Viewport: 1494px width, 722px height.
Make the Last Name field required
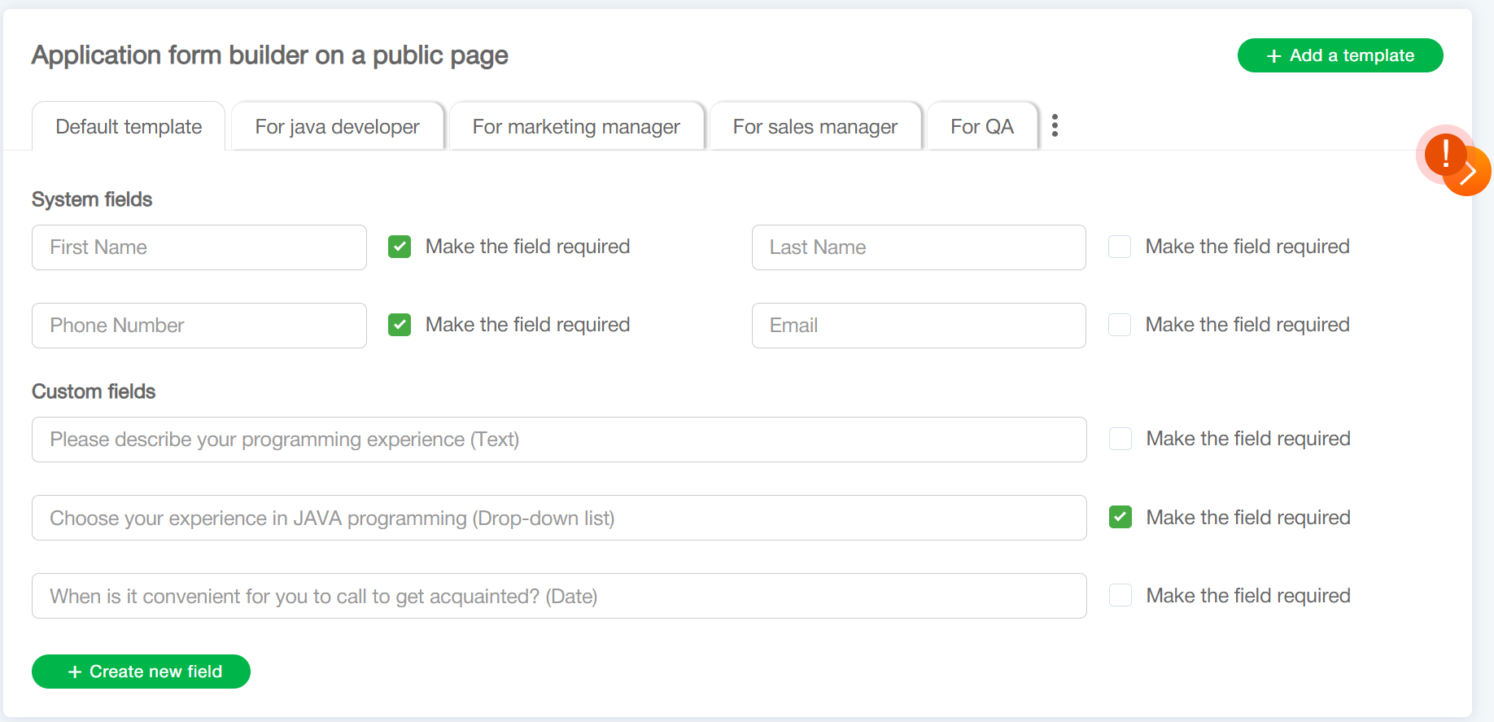point(1120,247)
